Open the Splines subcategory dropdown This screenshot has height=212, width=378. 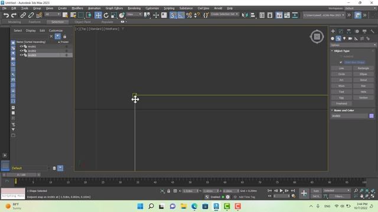pos(353,45)
